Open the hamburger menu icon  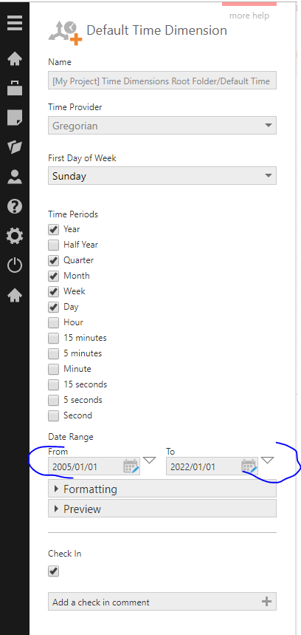[x=15, y=22]
